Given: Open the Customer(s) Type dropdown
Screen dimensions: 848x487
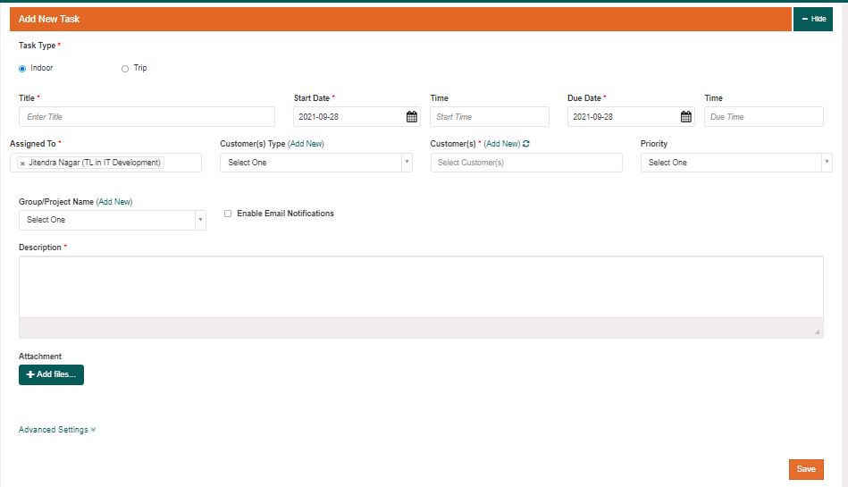Looking at the screenshot, I should tap(315, 163).
